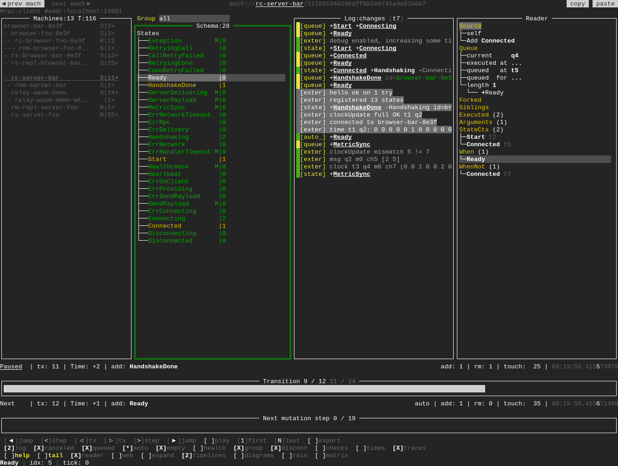Select rs-server-foo in Machines list
The width and height of the screenshot is (618, 466).
click(x=35, y=115)
